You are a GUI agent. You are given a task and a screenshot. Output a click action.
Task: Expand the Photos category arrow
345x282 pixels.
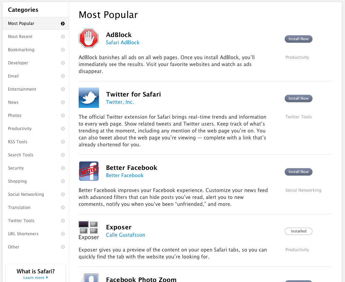click(63, 116)
